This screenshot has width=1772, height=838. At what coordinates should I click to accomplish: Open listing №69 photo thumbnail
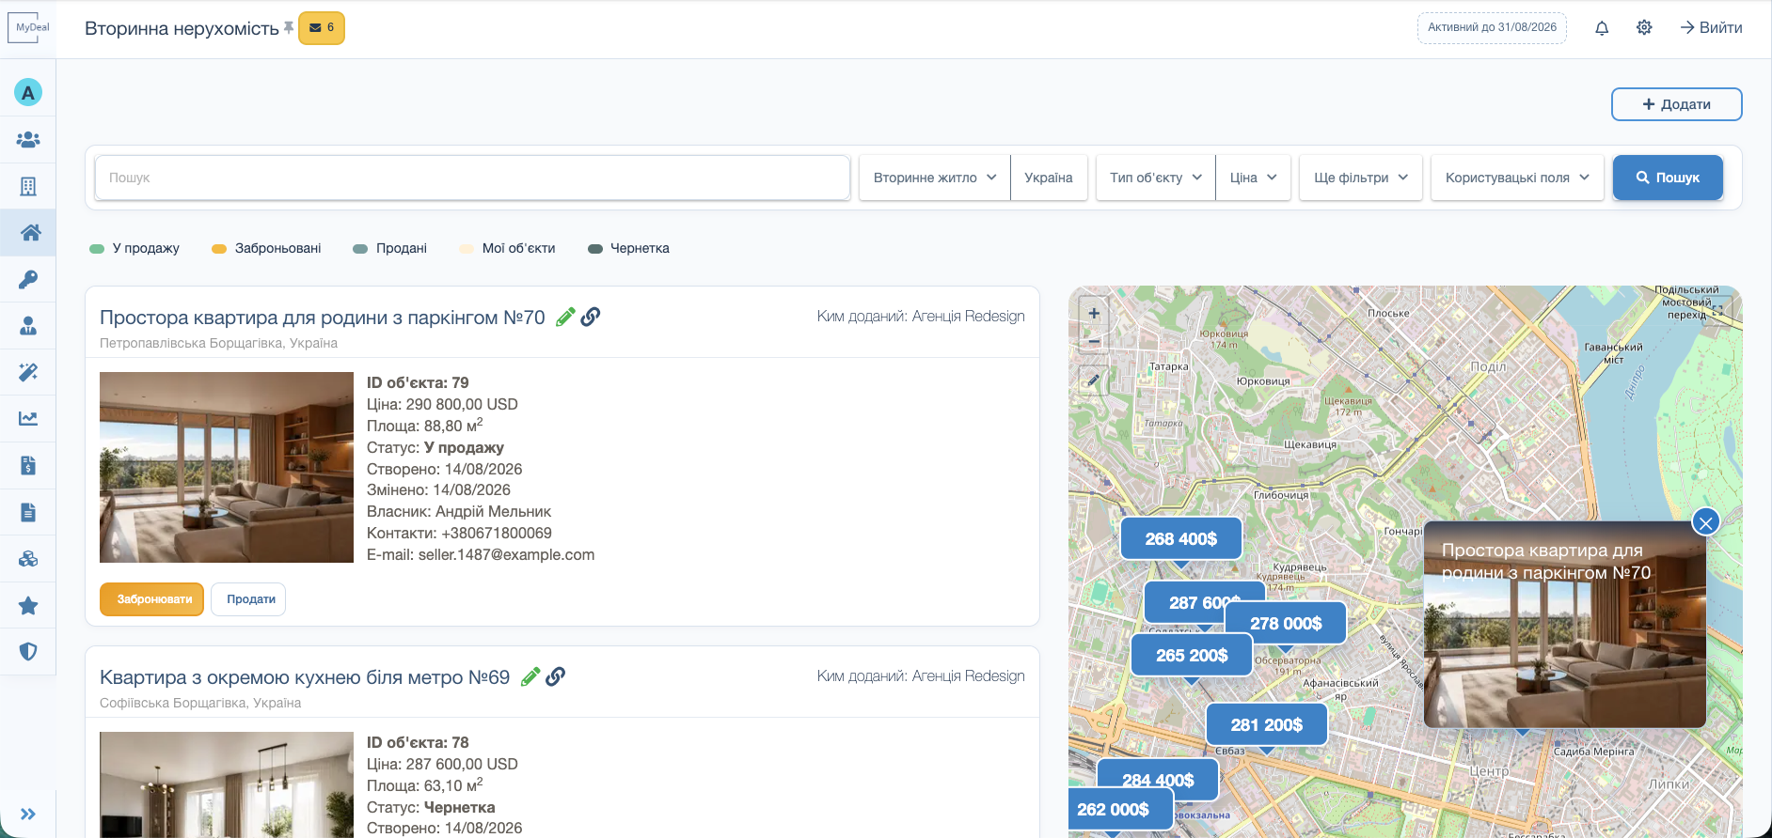click(227, 784)
